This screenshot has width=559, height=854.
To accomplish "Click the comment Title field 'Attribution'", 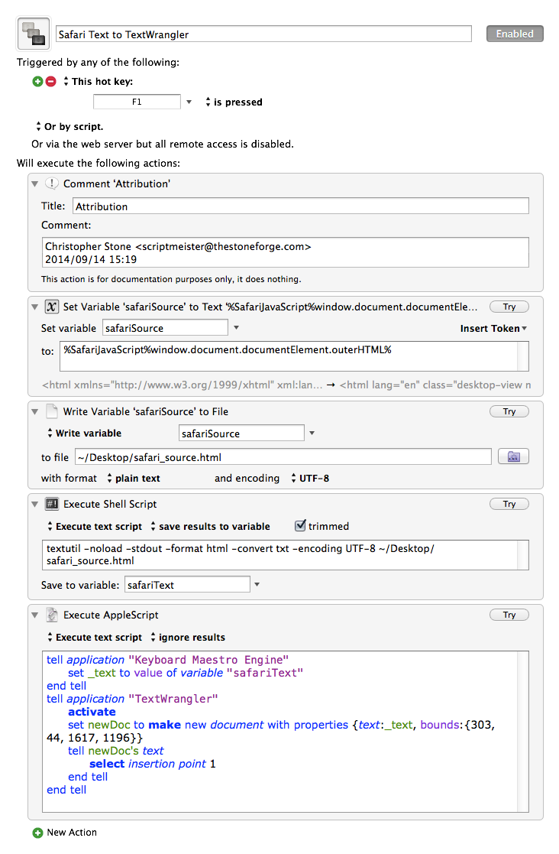I will click(x=301, y=206).
